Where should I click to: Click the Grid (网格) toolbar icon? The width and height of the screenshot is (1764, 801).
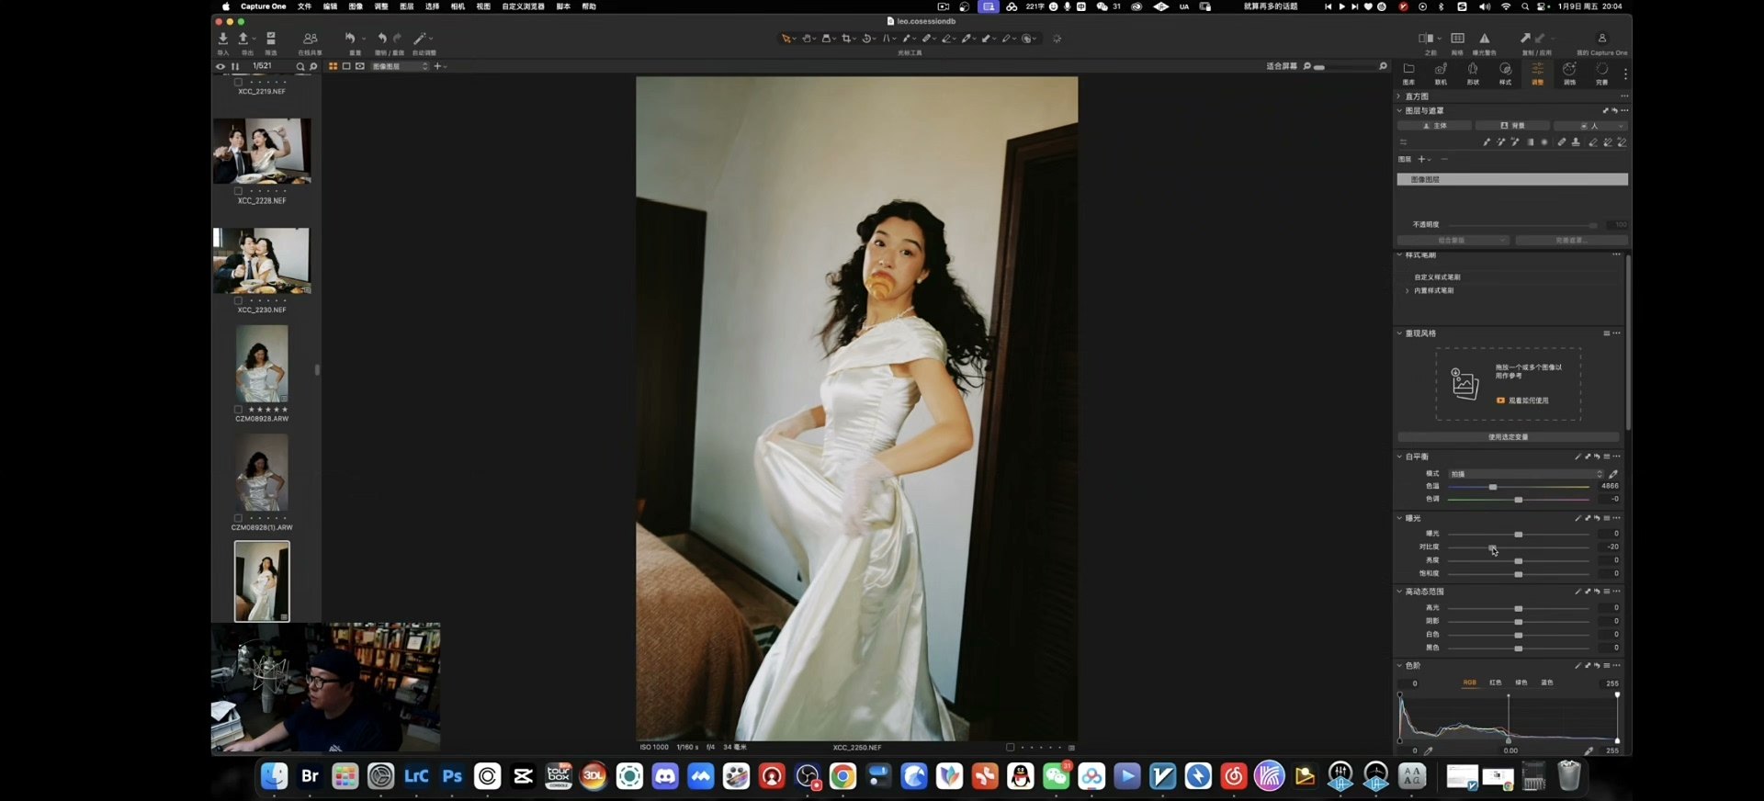[1457, 39]
